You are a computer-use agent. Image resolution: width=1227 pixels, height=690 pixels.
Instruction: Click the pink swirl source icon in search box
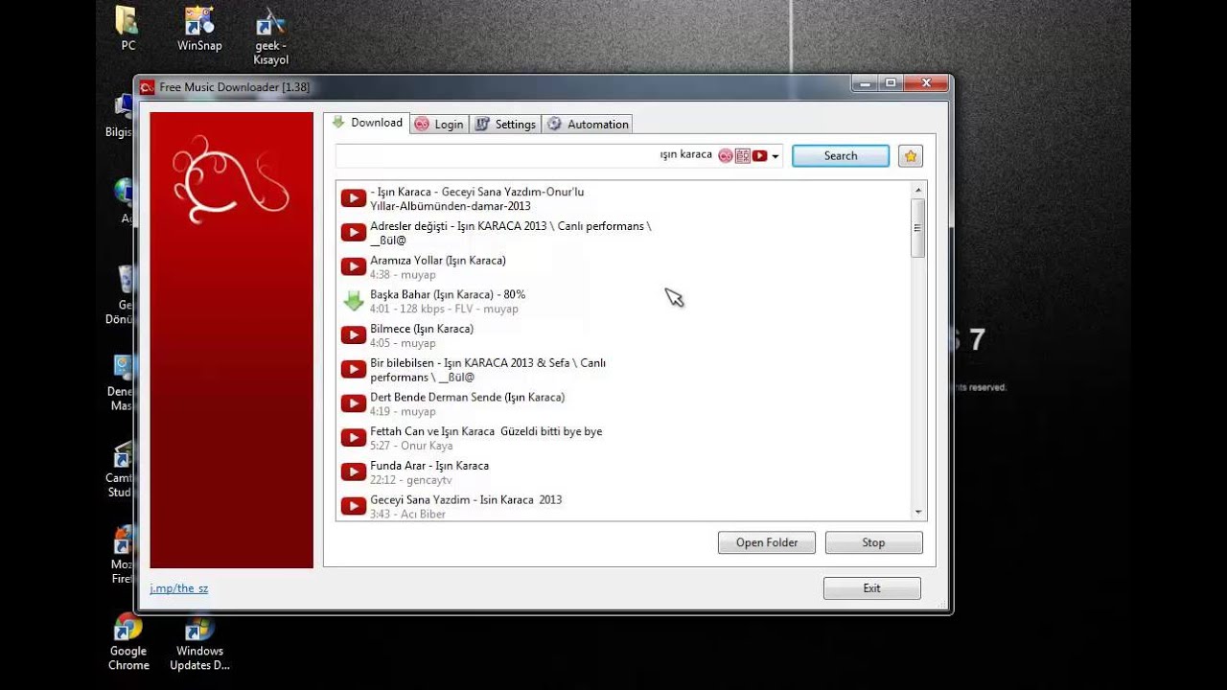click(726, 155)
